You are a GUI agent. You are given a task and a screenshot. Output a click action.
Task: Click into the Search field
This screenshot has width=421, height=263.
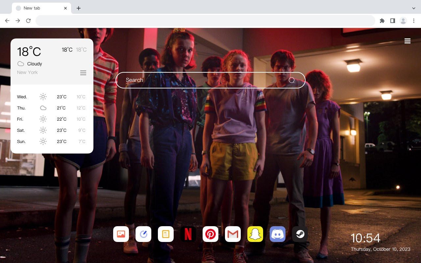[x=210, y=80]
